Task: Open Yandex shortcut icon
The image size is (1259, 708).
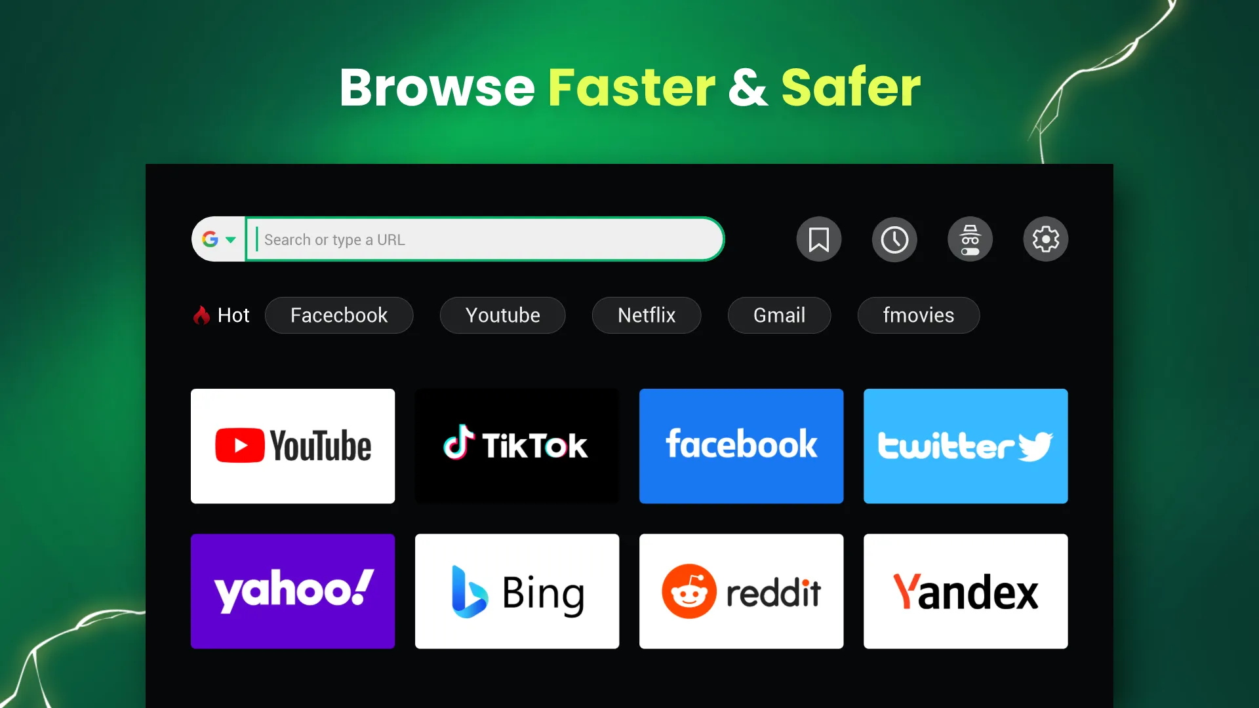Action: 965,591
